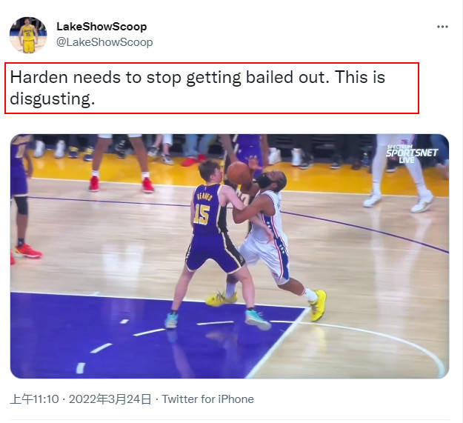This screenshot has width=463, height=423.
Task: Click the word disgusting in the tweet text
Action: pos(53,99)
